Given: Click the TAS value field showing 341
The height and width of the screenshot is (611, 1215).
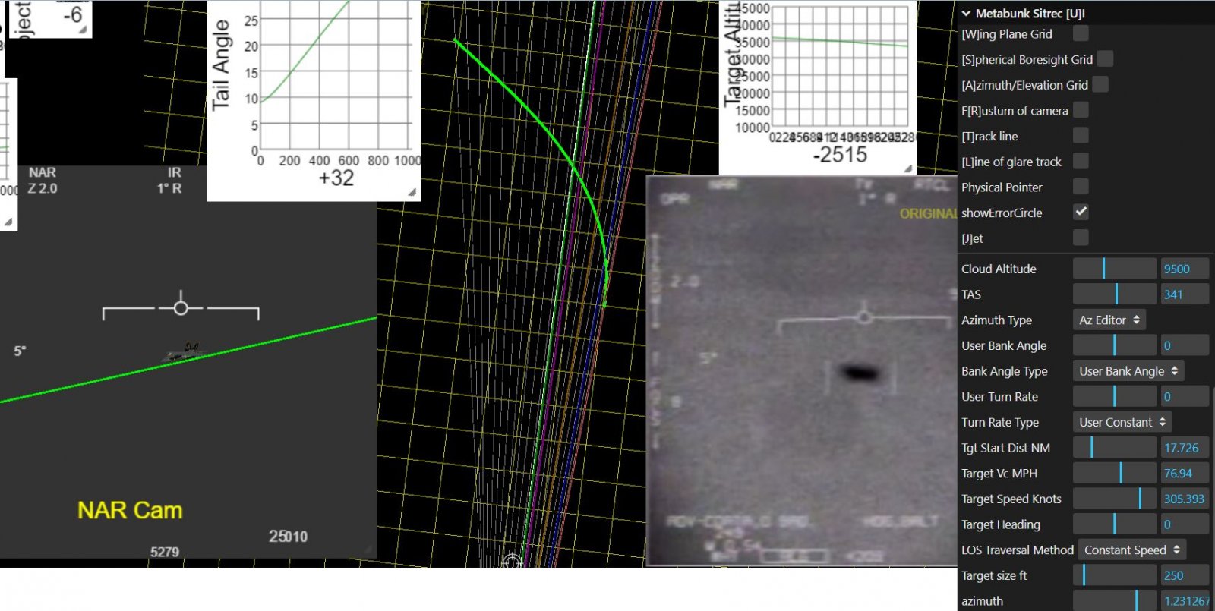Looking at the screenshot, I should (1183, 294).
